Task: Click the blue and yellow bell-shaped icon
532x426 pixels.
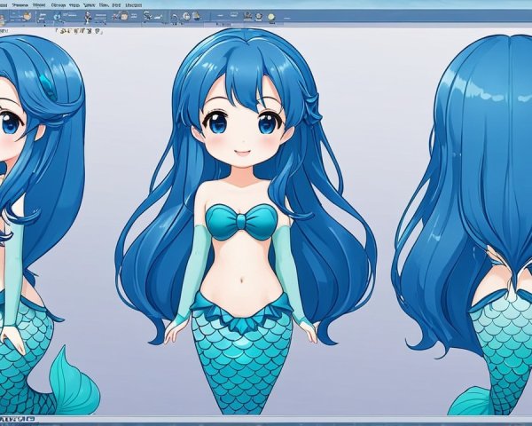Action: tap(197, 16)
